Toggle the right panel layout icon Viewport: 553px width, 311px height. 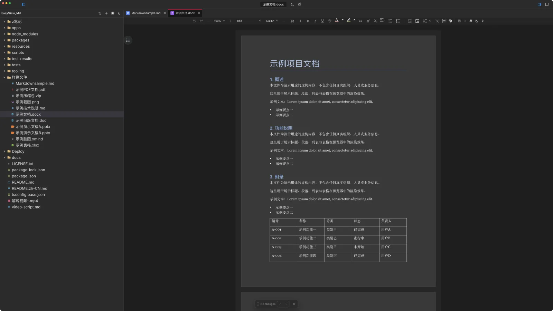(539, 4)
